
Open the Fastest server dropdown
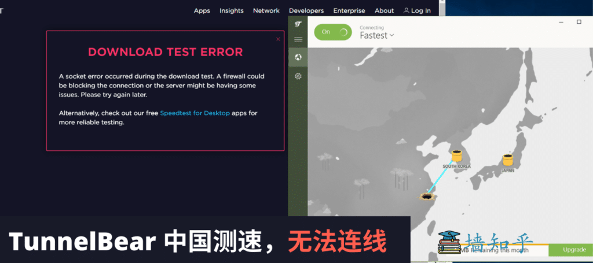(376, 35)
